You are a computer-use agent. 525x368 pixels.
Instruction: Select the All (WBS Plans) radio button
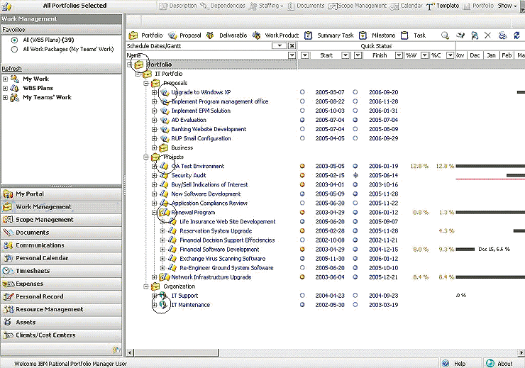point(14,40)
